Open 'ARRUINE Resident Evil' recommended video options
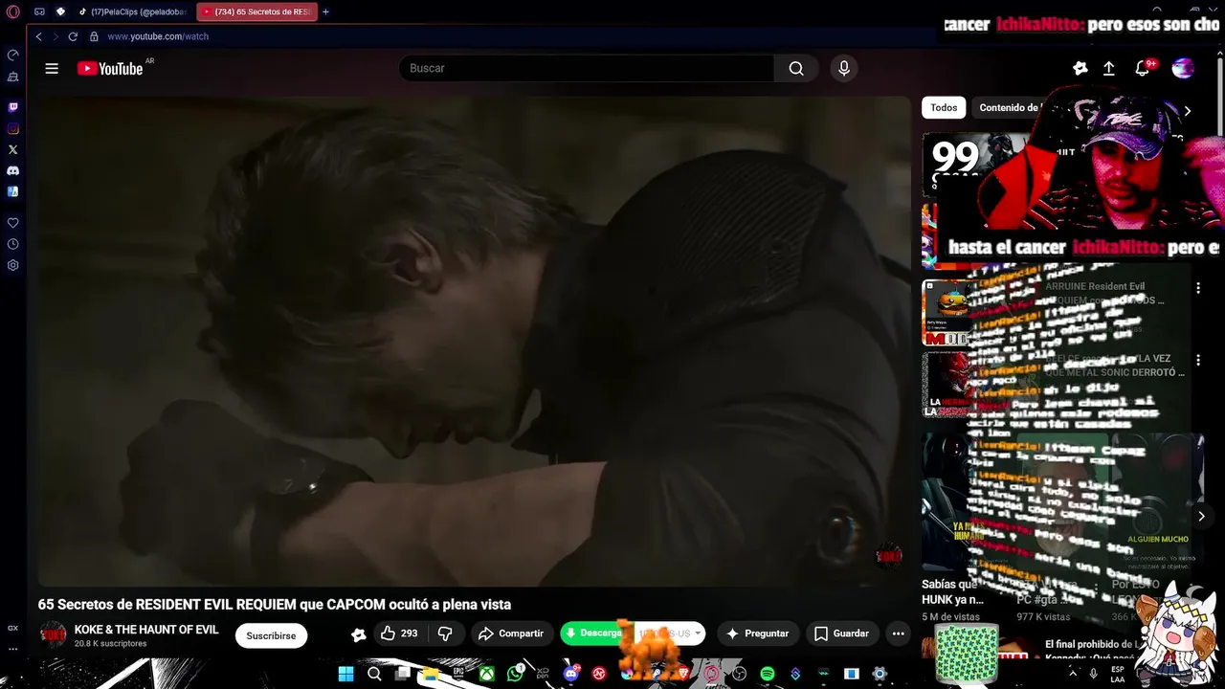The image size is (1225, 689). [1197, 288]
